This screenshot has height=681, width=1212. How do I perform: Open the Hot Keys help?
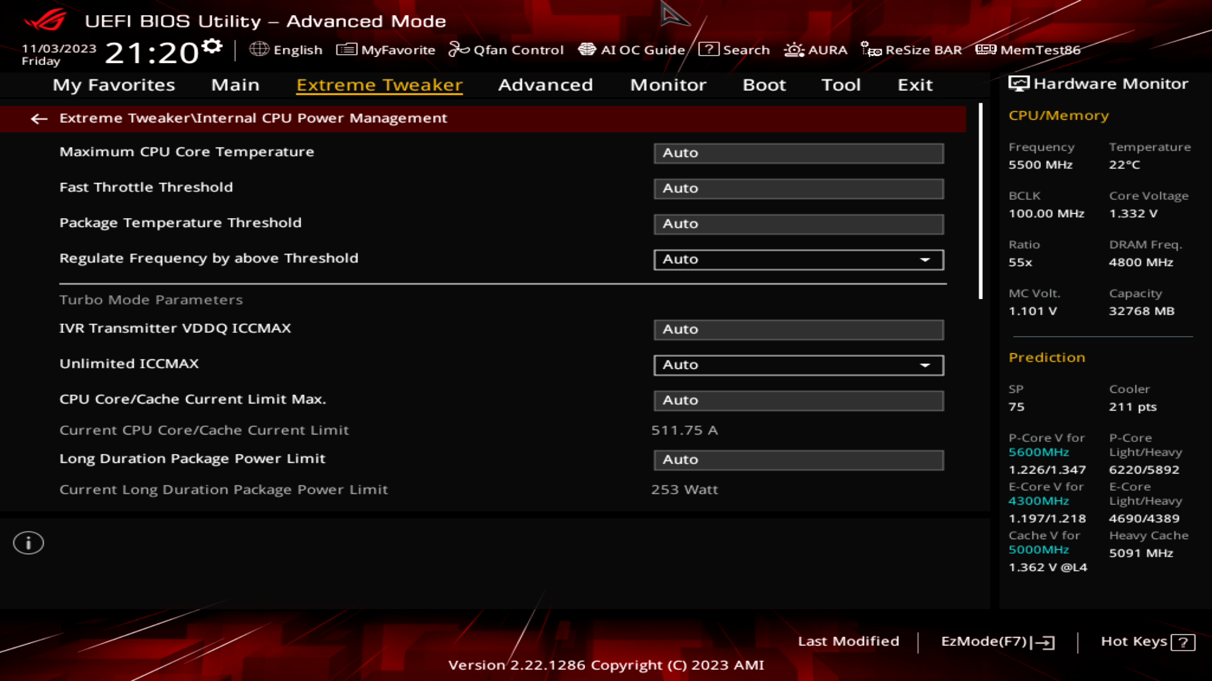pyautogui.click(x=1147, y=641)
